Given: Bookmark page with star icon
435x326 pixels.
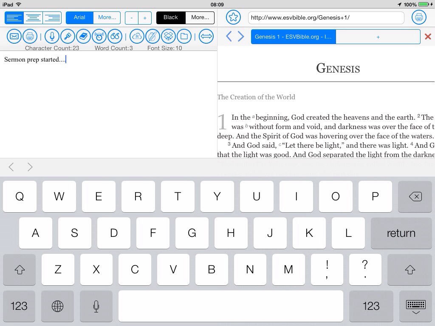Looking at the screenshot, I should (233, 17).
